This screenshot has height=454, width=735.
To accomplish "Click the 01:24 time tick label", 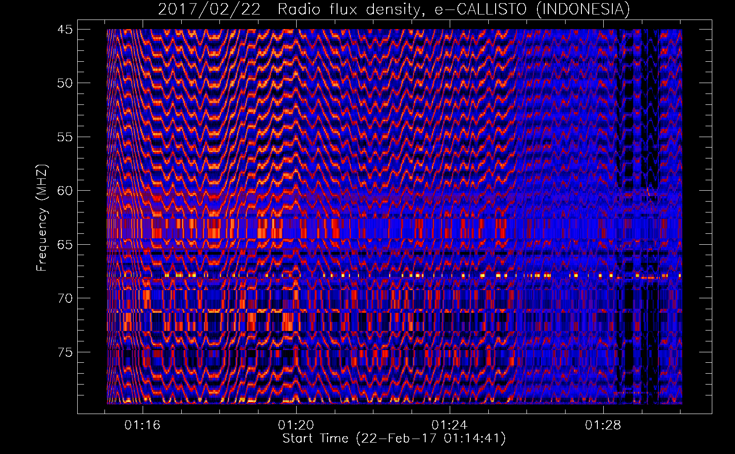I will (x=450, y=425).
